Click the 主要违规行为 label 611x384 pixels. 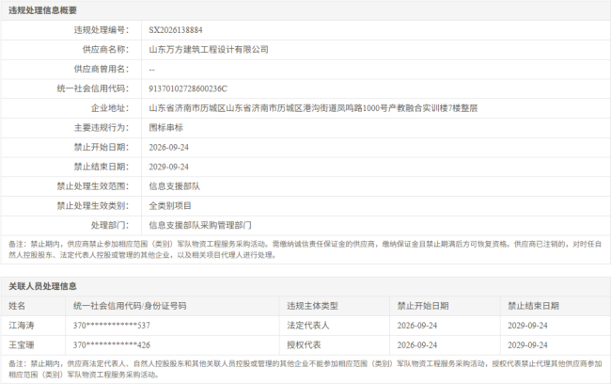[102, 128]
